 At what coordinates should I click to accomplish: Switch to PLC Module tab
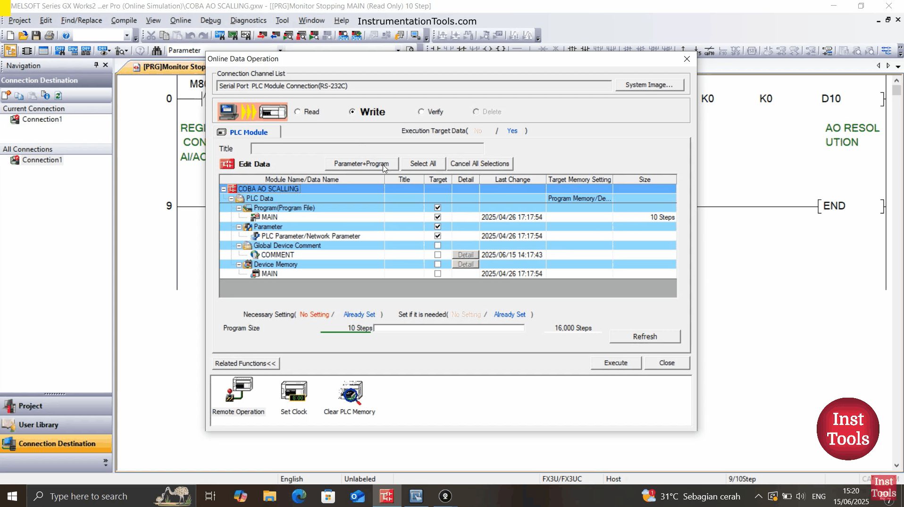pyautogui.click(x=247, y=132)
